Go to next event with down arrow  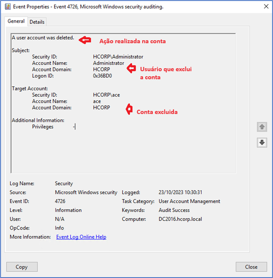point(262,142)
